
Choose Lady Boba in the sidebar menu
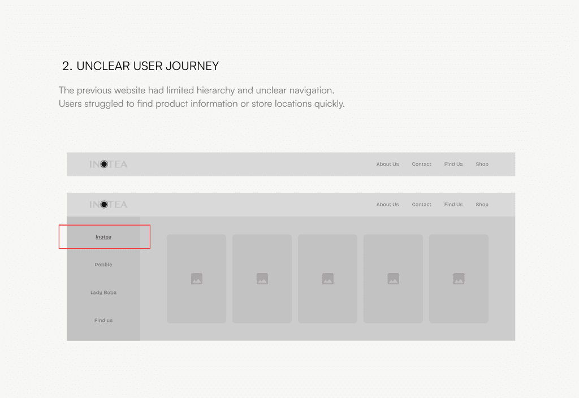tap(103, 292)
